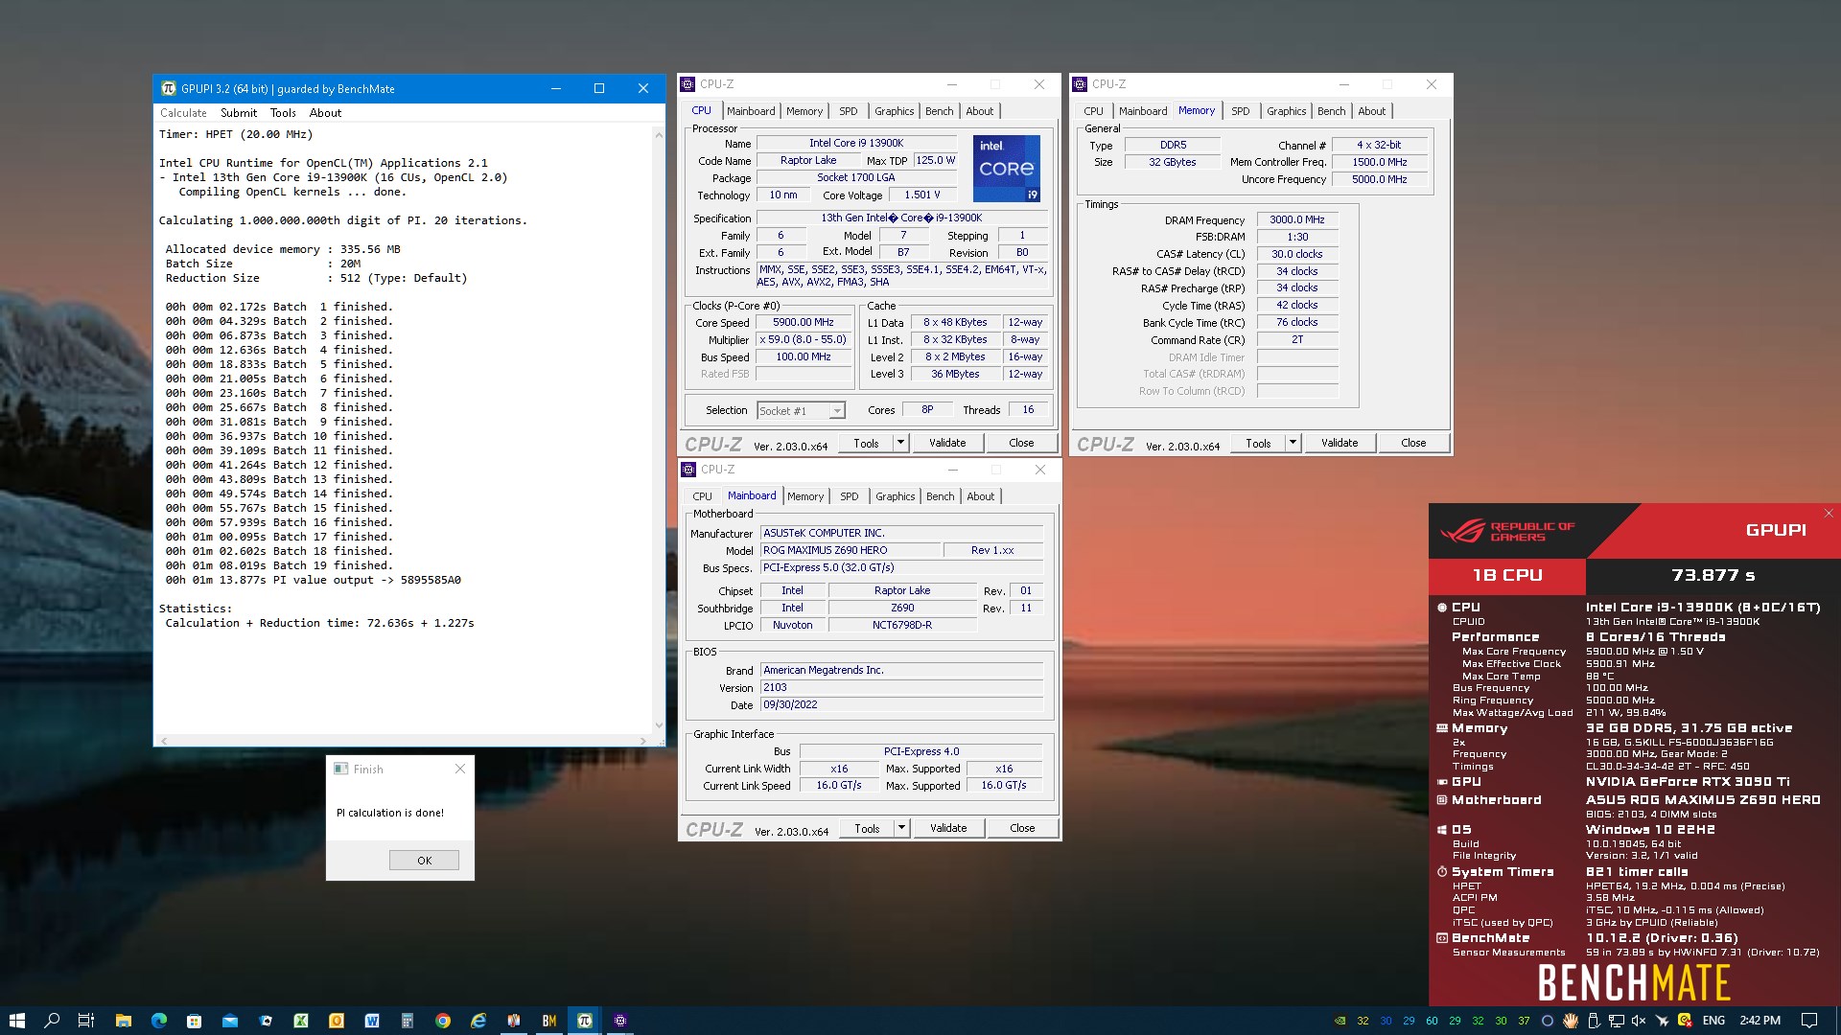Click OK in the Finish dialog
Viewport: 1841px width, 1035px height.
(424, 861)
